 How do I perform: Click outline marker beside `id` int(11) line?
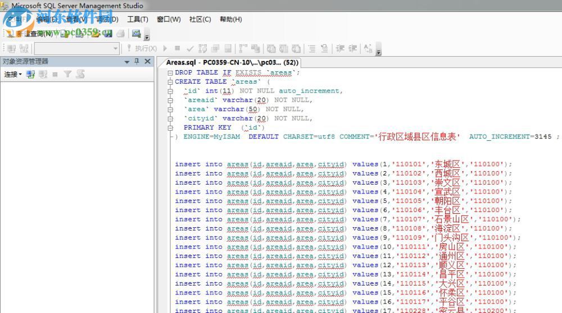tap(170, 91)
